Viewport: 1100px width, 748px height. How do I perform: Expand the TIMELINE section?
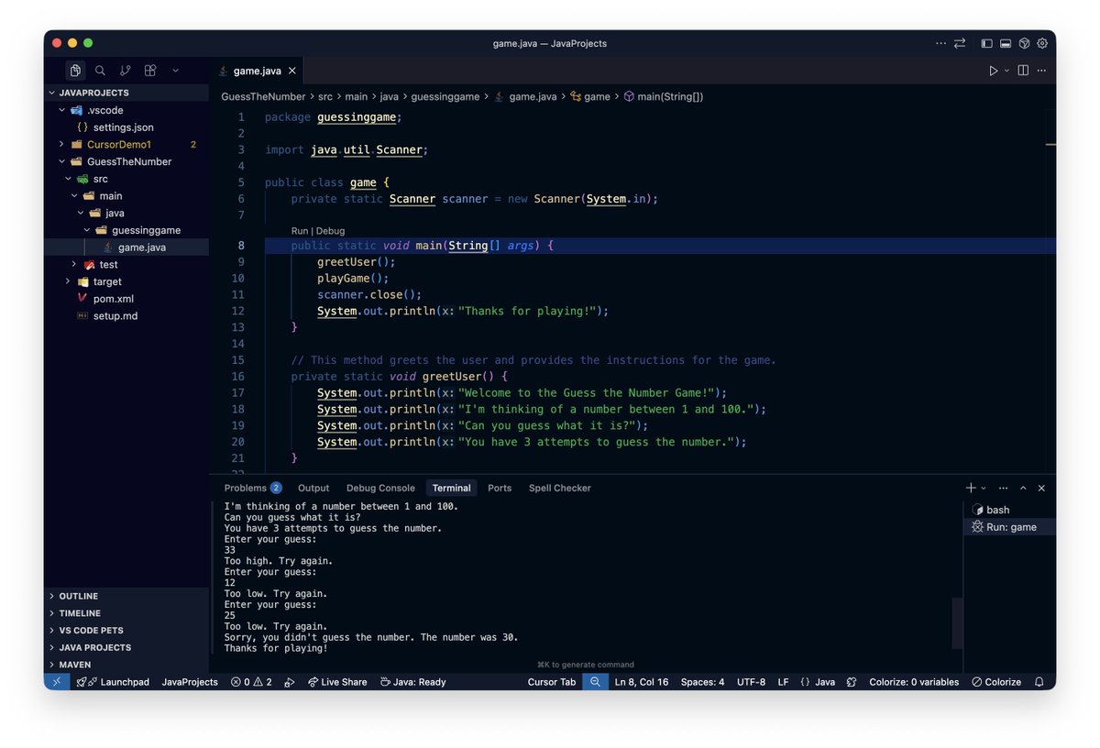pos(126,613)
